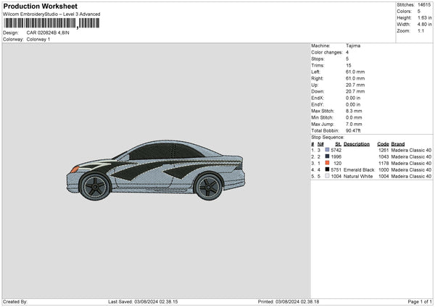Click the Stitches count 14615
435x307 pixels.
point(425,5)
